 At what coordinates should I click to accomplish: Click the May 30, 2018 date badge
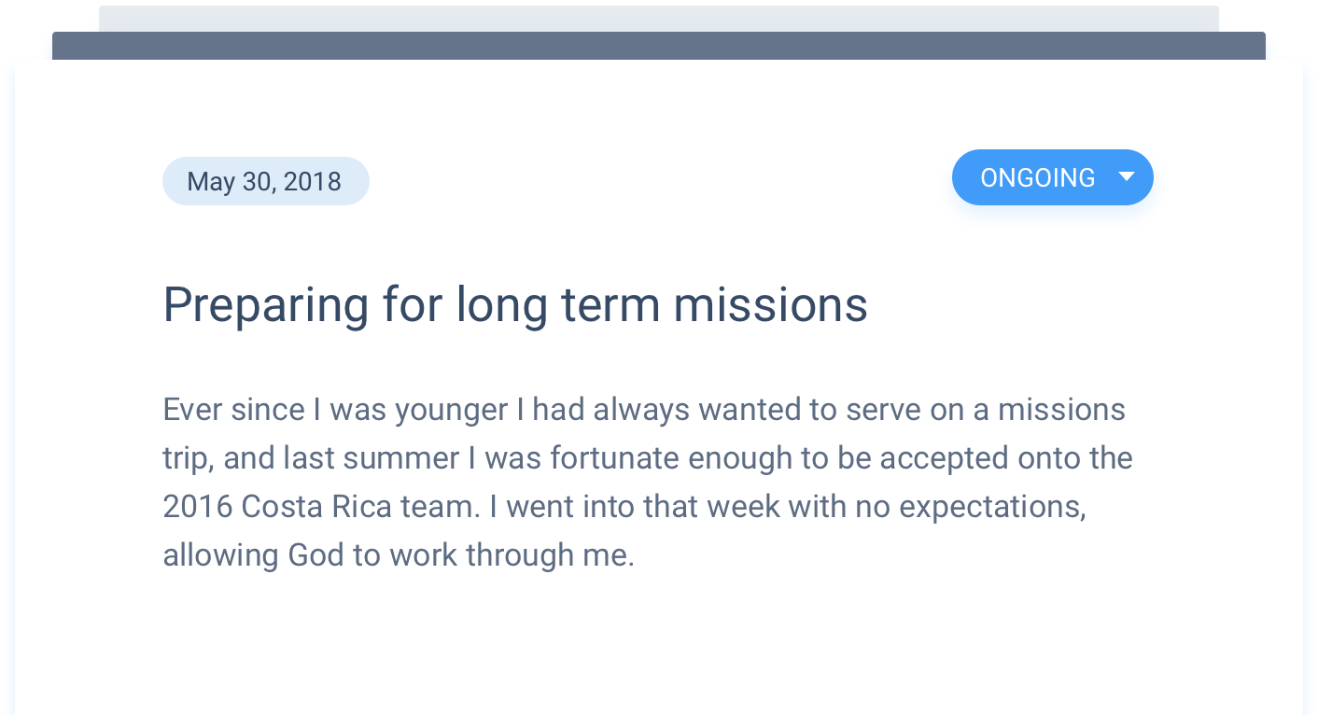pos(265,181)
